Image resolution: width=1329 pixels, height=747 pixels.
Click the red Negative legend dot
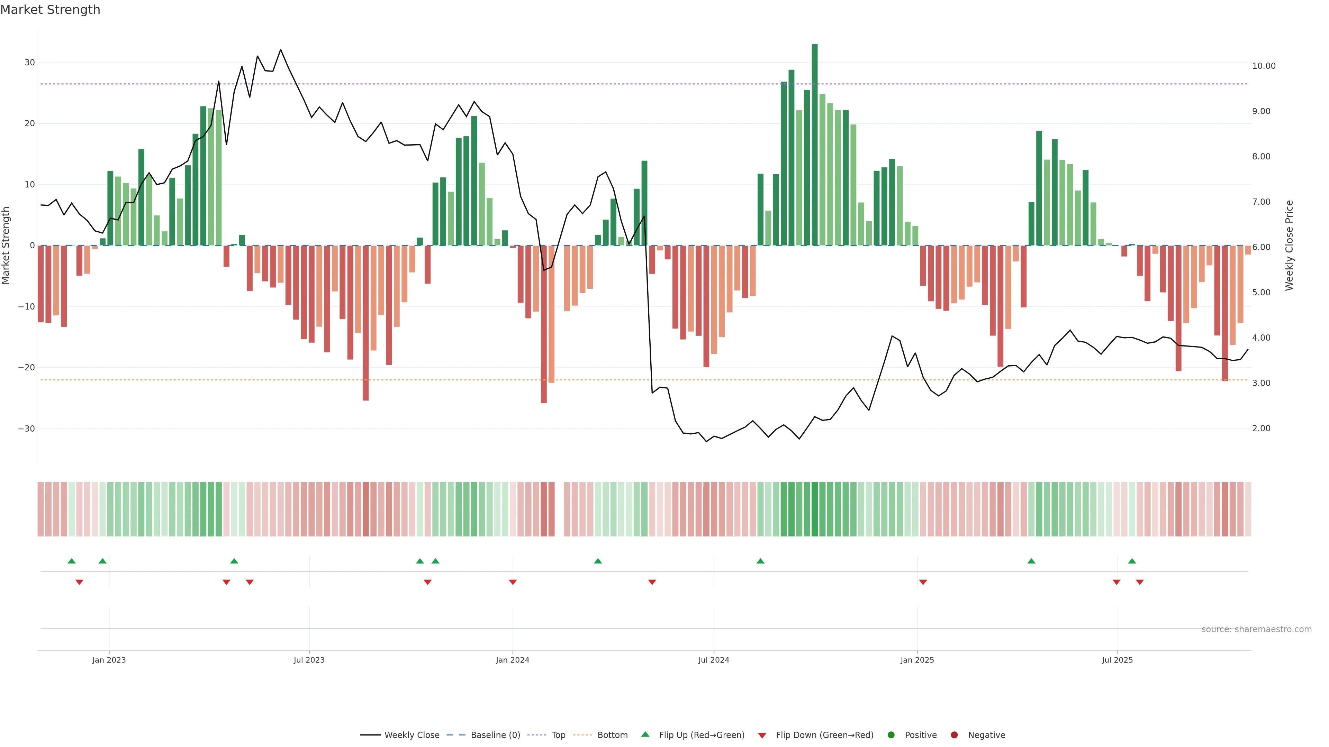(954, 735)
